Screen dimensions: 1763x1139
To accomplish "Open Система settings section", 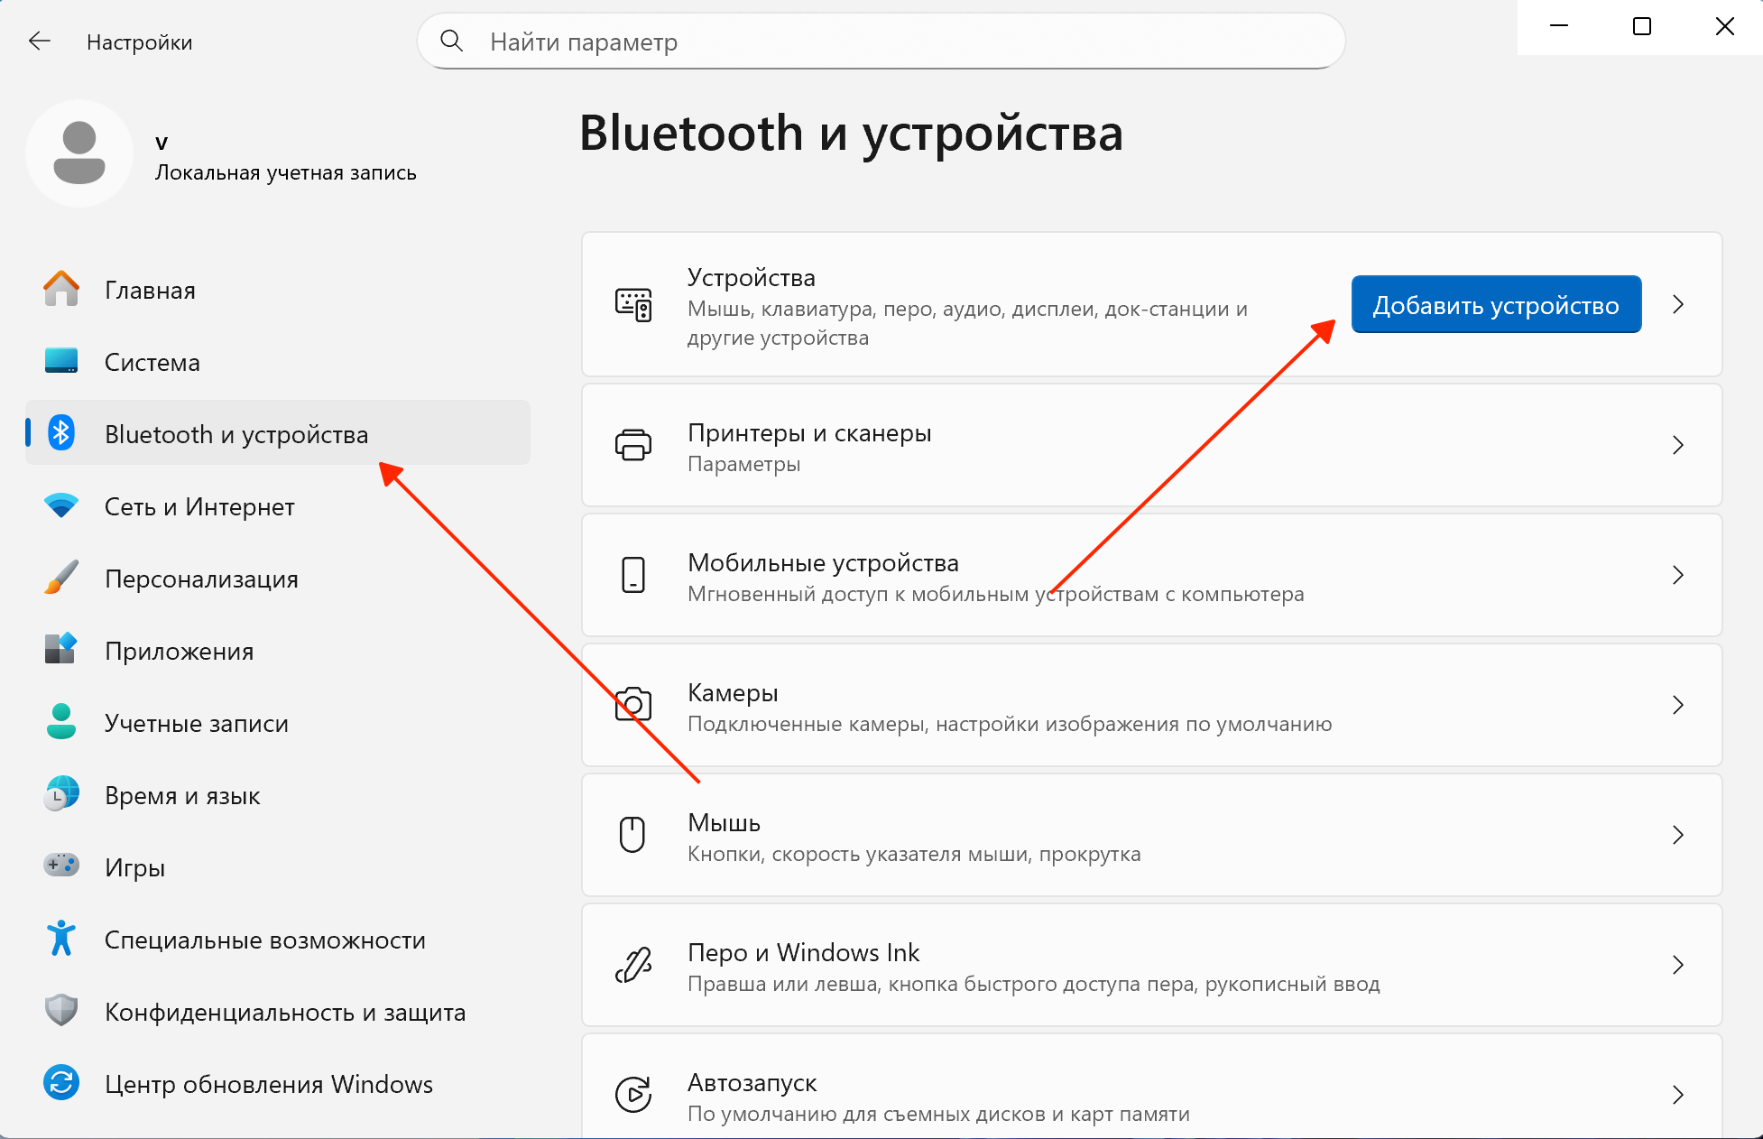I will pos(278,362).
